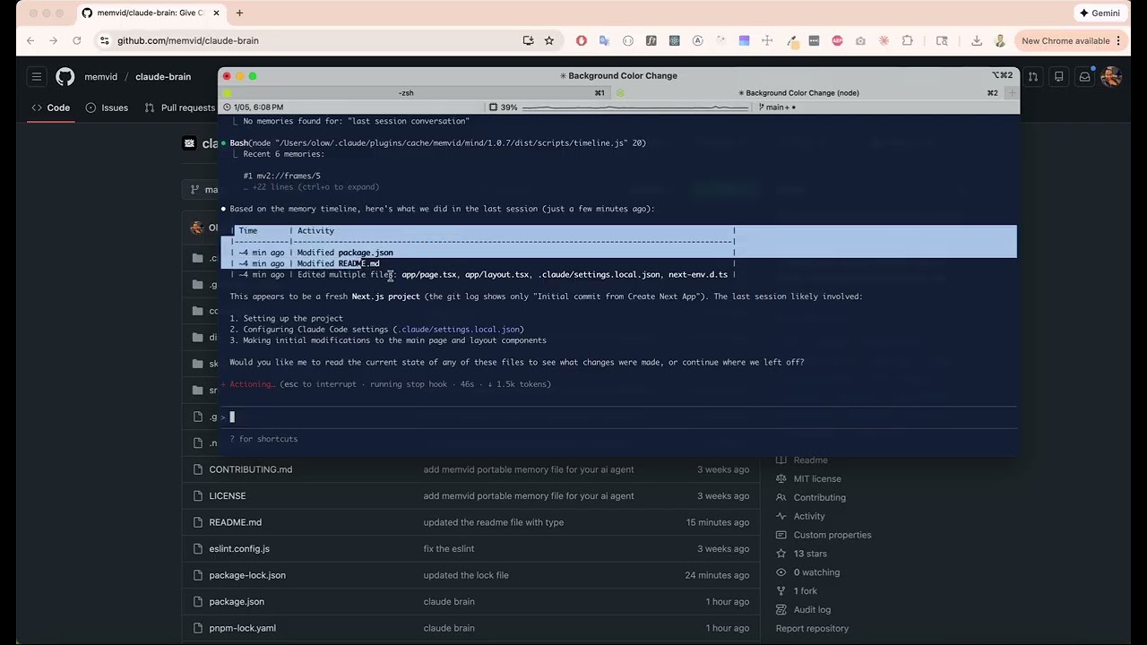Add a new terminal tab with plus
1147x645 pixels.
[1012, 93]
